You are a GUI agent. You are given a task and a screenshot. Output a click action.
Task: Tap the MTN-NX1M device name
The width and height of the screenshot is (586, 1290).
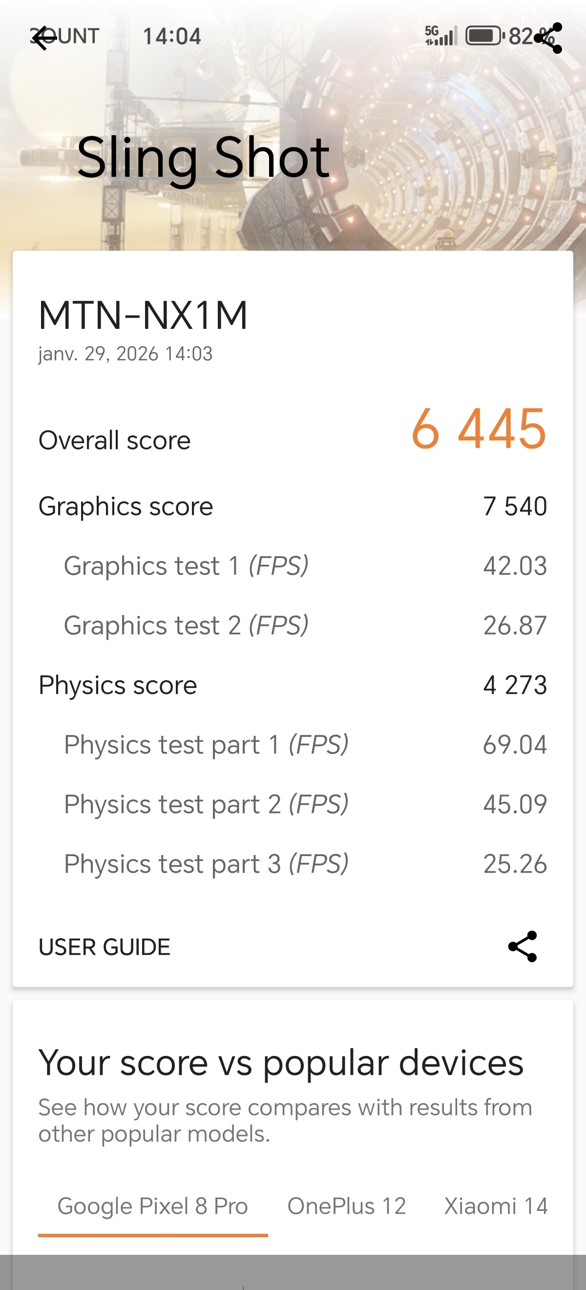pos(143,316)
